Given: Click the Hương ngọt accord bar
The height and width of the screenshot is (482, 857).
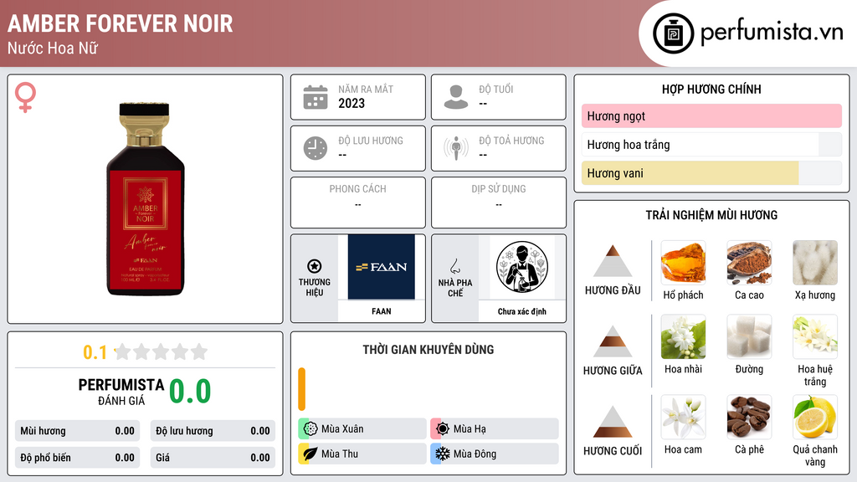Looking at the screenshot, I should click(x=711, y=115).
